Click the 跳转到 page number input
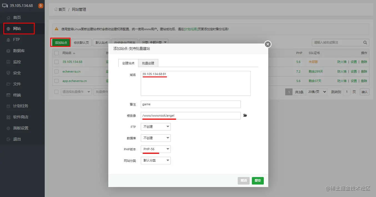The height and width of the screenshot is (197, 376). coord(347,92)
